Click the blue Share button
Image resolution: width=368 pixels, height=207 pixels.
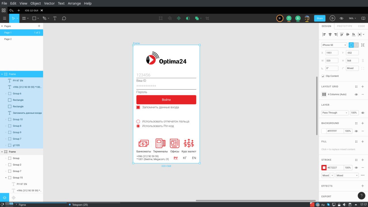click(x=320, y=18)
